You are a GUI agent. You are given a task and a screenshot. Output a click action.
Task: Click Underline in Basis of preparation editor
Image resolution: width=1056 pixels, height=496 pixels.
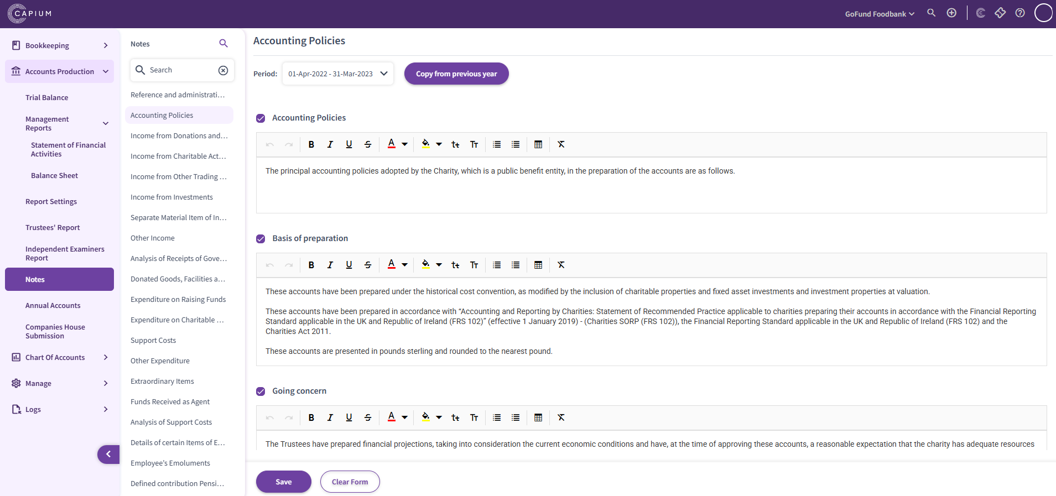point(349,265)
